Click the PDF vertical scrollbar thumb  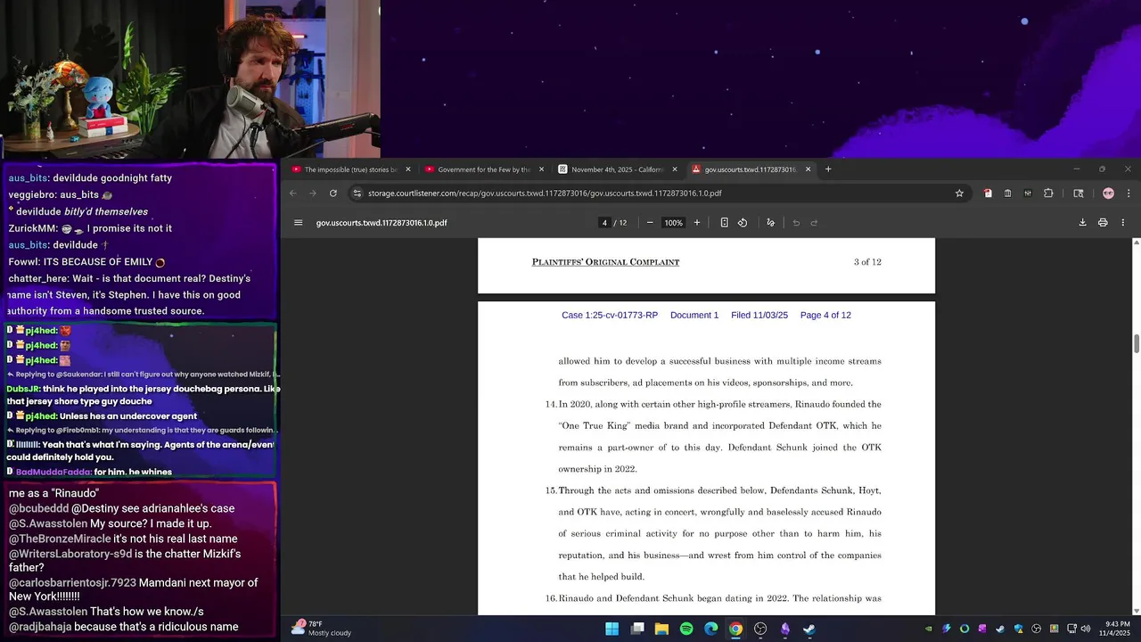pos(1136,343)
